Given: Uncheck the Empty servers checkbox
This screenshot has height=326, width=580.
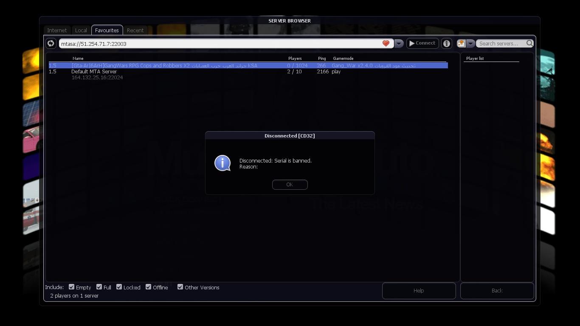Looking at the screenshot, I should (72, 287).
